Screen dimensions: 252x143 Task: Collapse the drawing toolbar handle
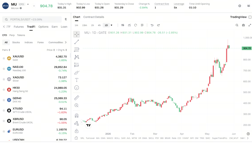coord(81,122)
